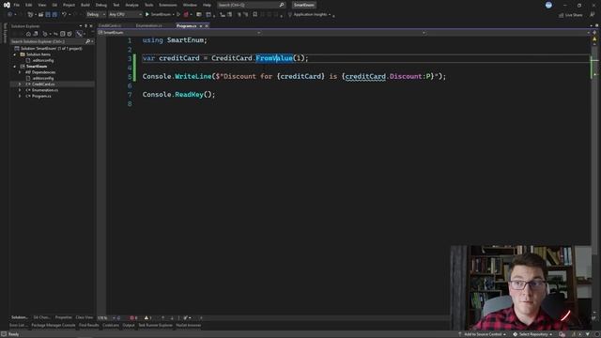Open the Extensions menu
The width and height of the screenshot is (601, 338).
pos(168,5)
